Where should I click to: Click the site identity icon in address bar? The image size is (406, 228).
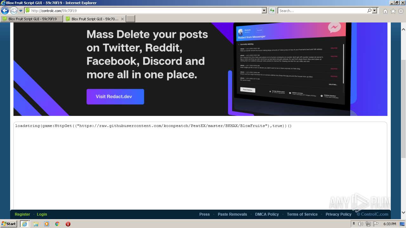28,10
